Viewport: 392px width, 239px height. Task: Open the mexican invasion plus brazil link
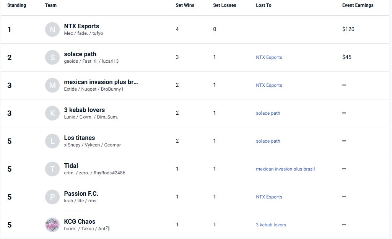(285, 169)
